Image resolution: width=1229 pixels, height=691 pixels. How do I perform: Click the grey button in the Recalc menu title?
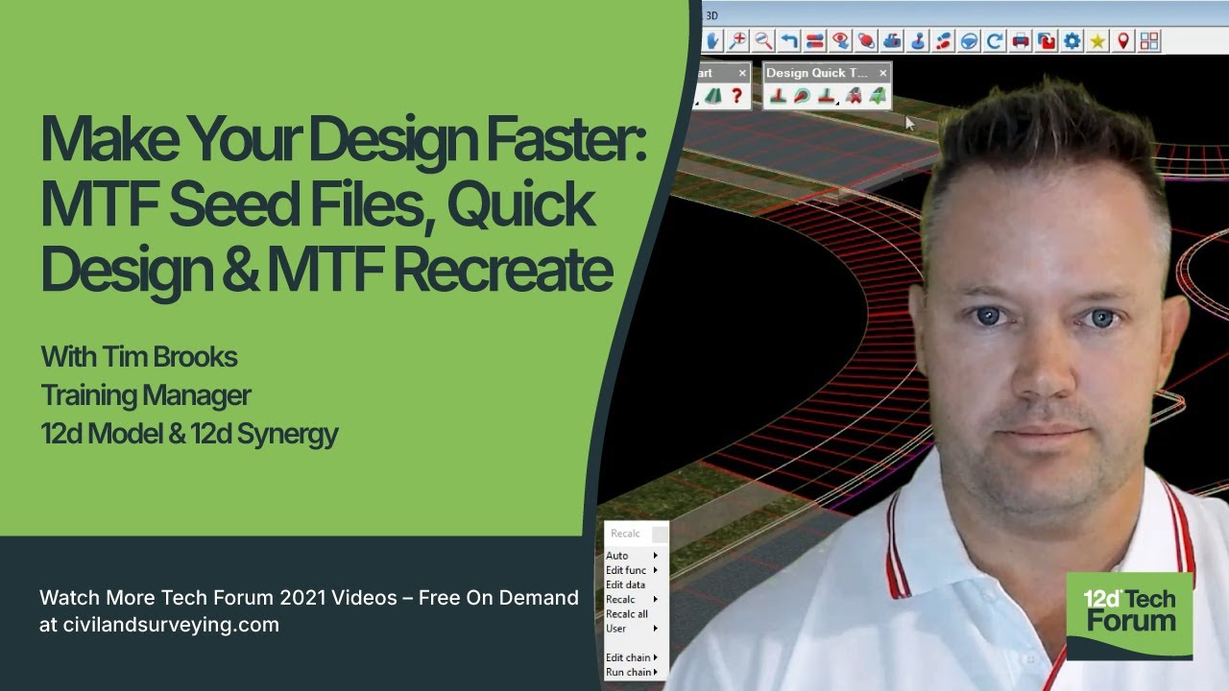(x=660, y=534)
